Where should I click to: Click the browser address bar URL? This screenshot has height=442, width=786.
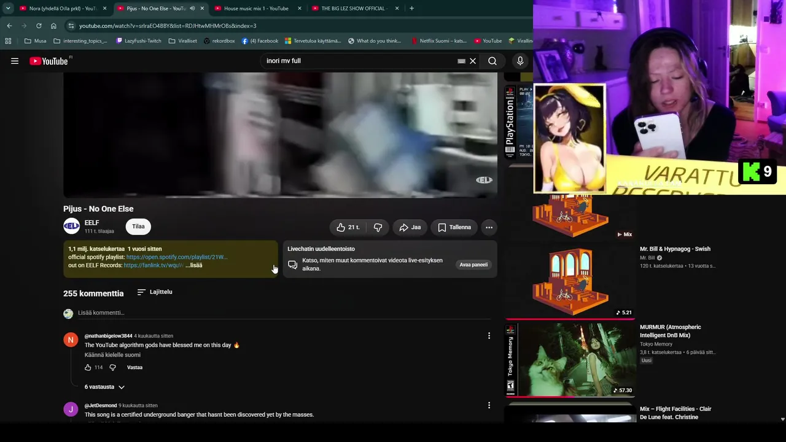coord(168,26)
